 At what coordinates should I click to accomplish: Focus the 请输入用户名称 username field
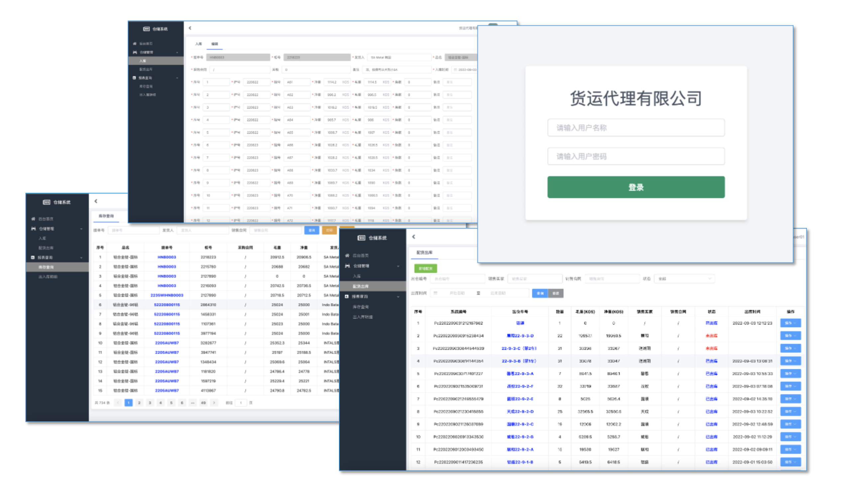tap(636, 128)
